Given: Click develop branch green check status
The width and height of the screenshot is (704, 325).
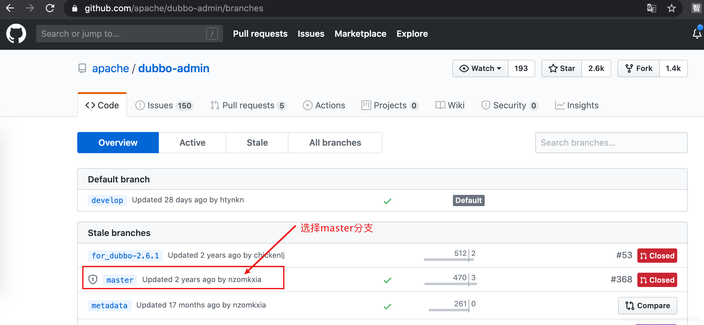Looking at the screenshot, I should click(x=388, y=201).
